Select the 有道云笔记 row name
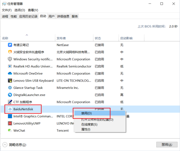 pyautogui.click(x=21, y=45)
